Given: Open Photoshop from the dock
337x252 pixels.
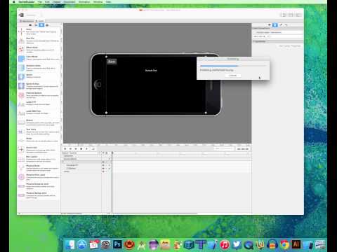Looking at the screenshot, I should click(x=117, y=244).
